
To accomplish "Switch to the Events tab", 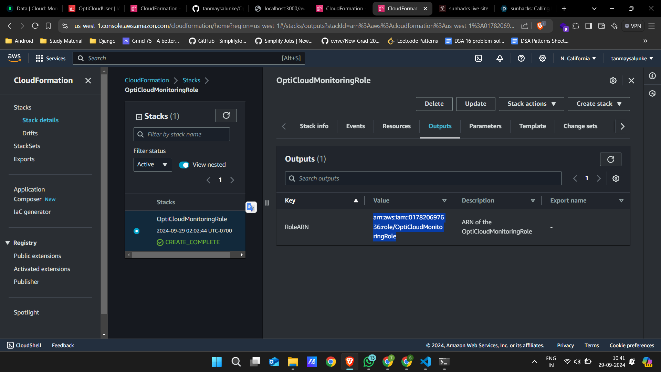I will coord(355,126).
